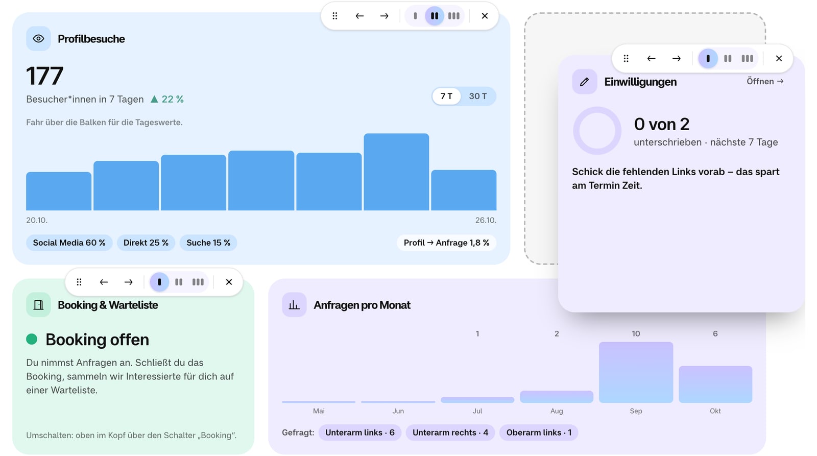The height and width of the screenshot is (456, 817).
Task: Move the Booking & Warteliste card left
Action: [104, 282]
